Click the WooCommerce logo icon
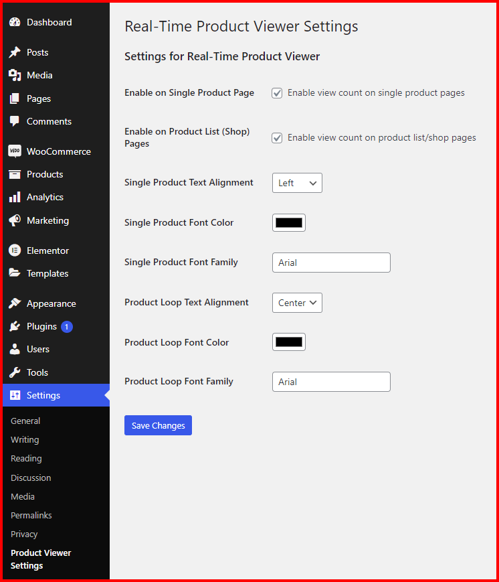Screen dimensions: 499x582 click(15, 151)
